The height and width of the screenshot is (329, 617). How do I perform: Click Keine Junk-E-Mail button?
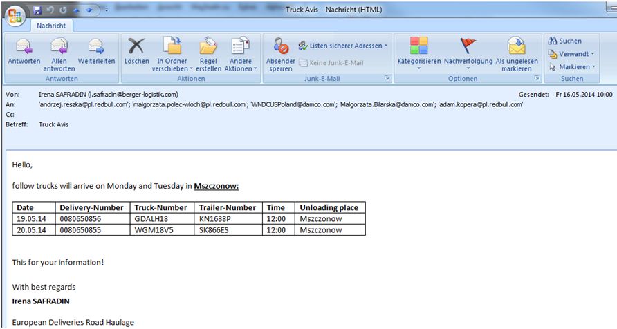point(331,62)
